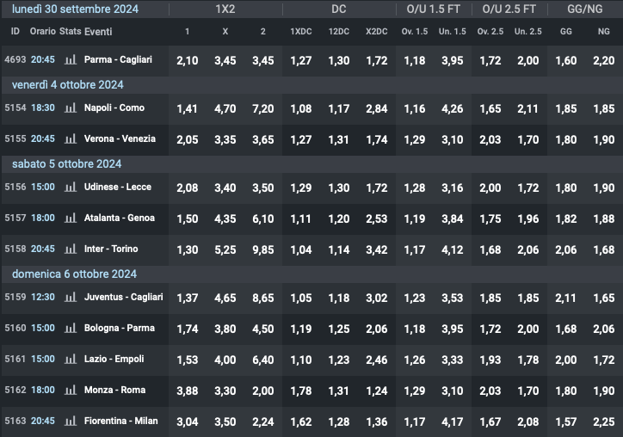Open the Monza - Roma event
The image size is (623, 437).
pyautogui.click(x=114, y=390)
